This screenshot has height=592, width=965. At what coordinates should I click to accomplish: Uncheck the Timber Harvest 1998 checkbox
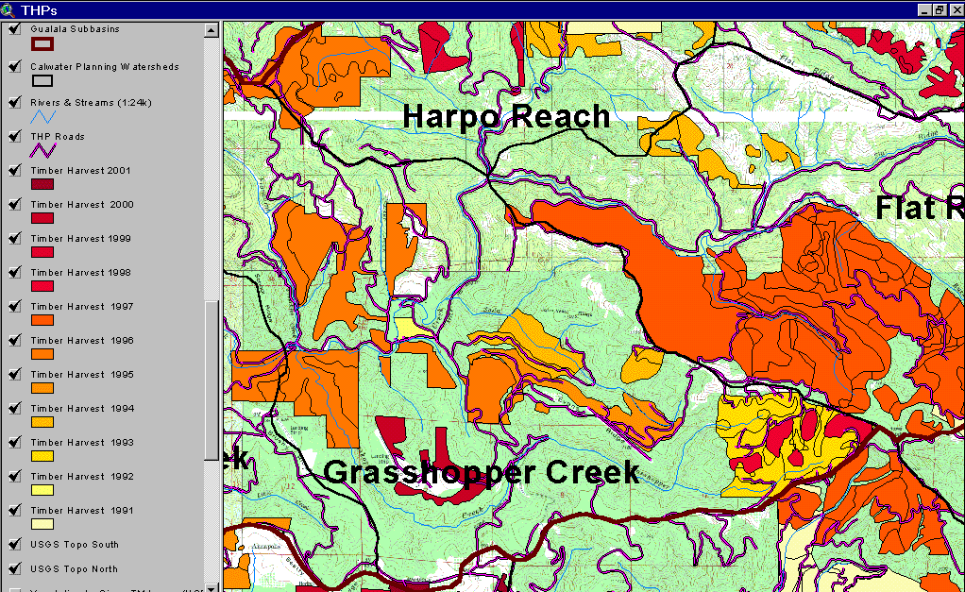pos(15,272)
